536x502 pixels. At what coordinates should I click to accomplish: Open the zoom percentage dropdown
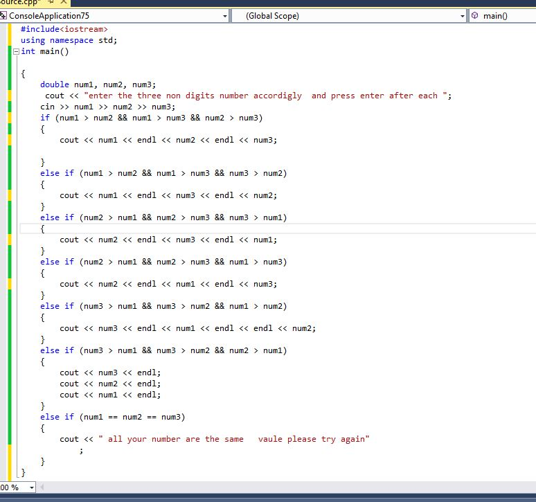31,487
